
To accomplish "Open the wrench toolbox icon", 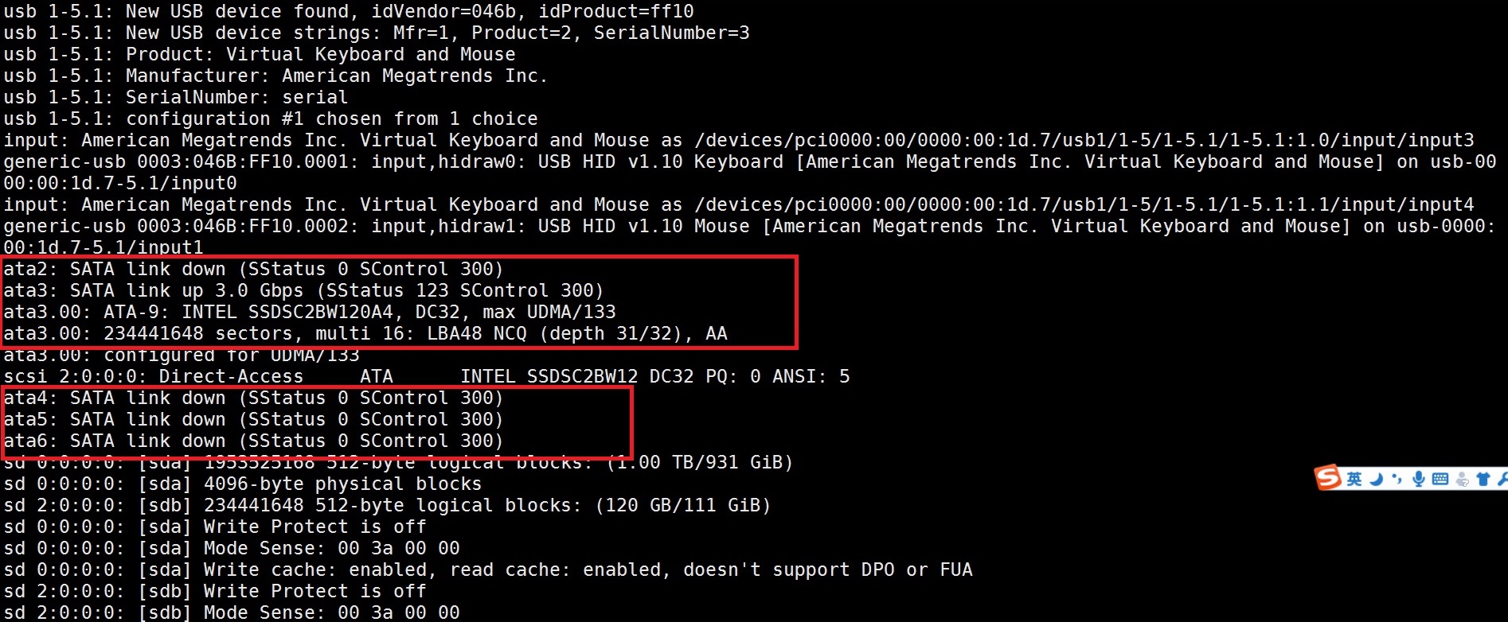I will pyautogui.click(x=1502, y=479).
